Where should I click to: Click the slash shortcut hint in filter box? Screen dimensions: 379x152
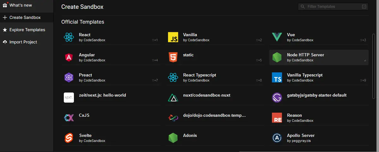[x=364, y=7]
